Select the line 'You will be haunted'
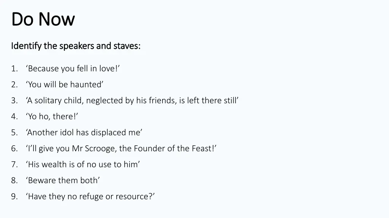The image size is (389, 218). pyautogui.click(x=65, y=84)
